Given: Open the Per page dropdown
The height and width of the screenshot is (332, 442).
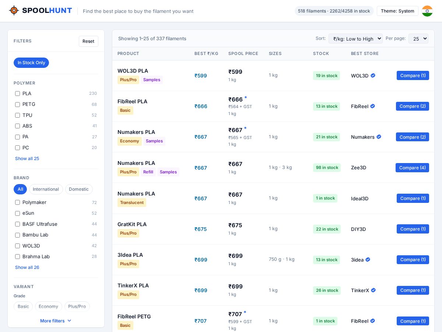Looking at the screenshot, I should point(418,38).
